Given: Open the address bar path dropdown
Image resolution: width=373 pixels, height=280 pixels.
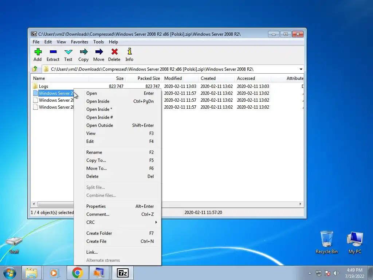Looking at the screenshot, I should tap(301, 69).
